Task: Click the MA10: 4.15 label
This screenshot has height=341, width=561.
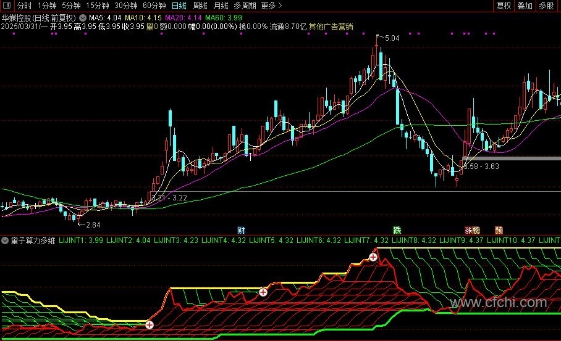Action: 143,17
